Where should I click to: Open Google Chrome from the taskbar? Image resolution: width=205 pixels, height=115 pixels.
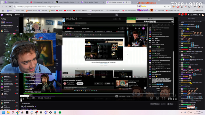coord(18,112)
